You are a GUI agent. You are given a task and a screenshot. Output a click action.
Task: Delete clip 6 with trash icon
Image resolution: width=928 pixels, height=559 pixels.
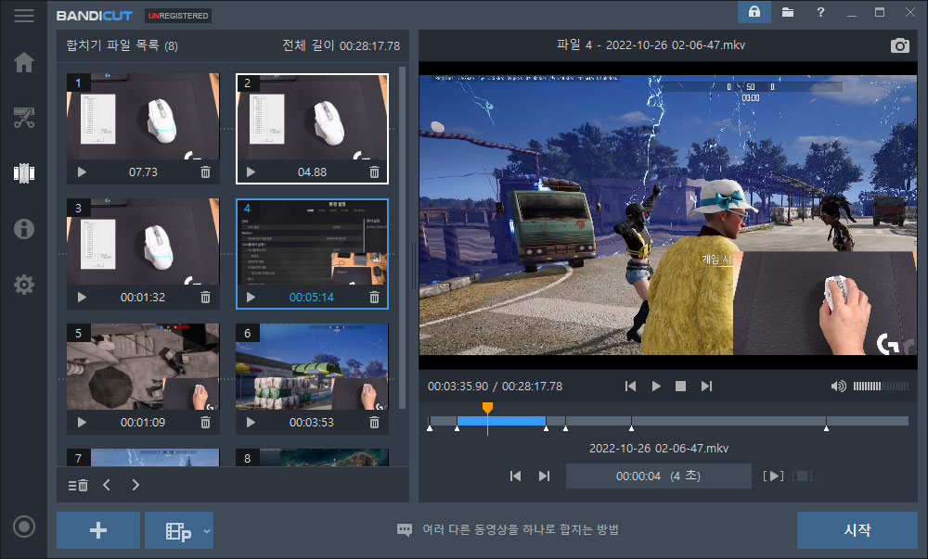pos(374,423)
